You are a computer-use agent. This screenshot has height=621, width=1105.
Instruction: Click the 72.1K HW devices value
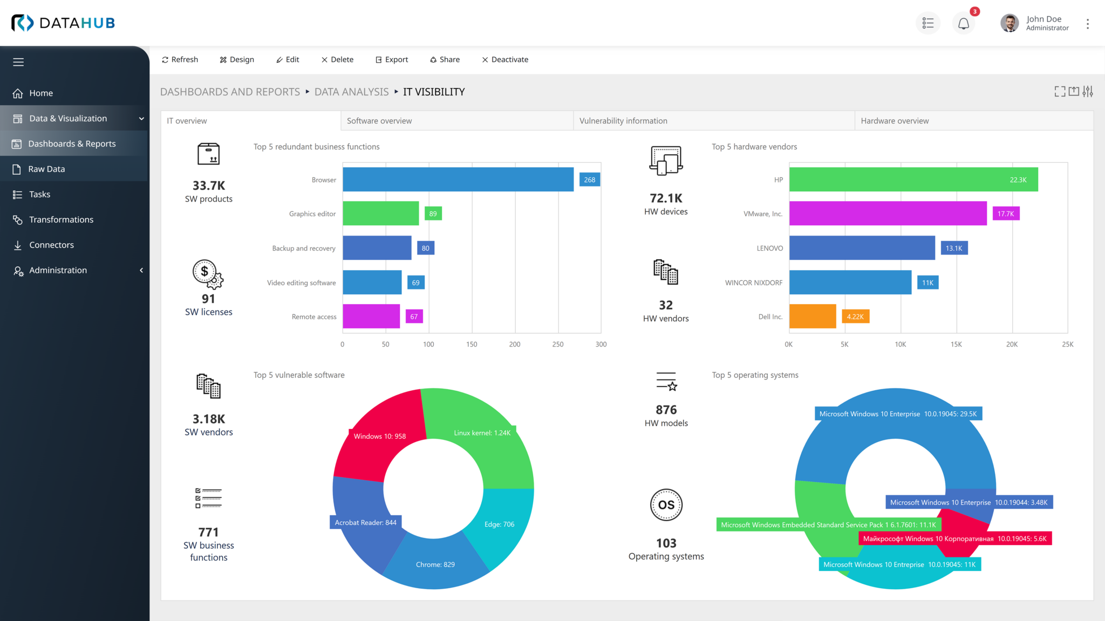666,198
